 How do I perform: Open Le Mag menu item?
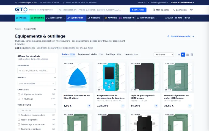178,18
